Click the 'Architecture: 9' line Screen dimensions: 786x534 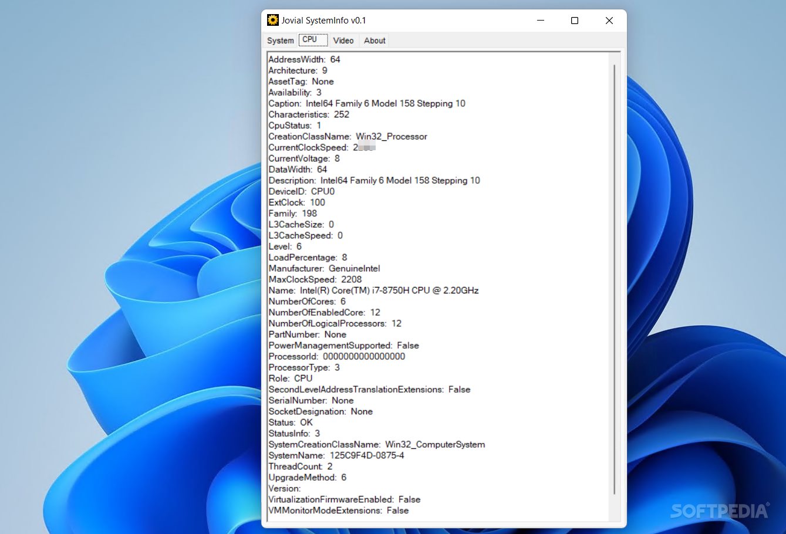(x=298, y=70)
